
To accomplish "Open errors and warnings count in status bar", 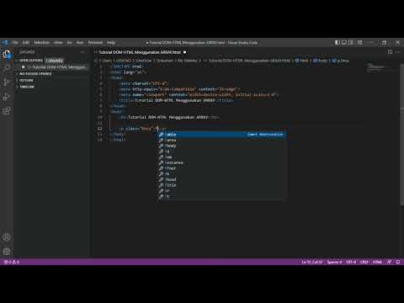I will pyautogui.click(x=12, y=262).
